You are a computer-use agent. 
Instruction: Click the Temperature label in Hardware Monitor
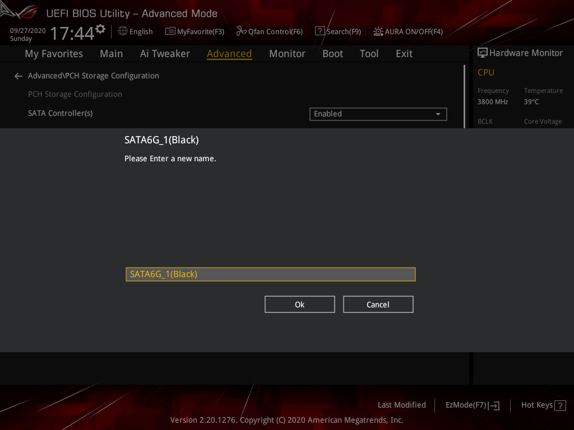[543, 91]
